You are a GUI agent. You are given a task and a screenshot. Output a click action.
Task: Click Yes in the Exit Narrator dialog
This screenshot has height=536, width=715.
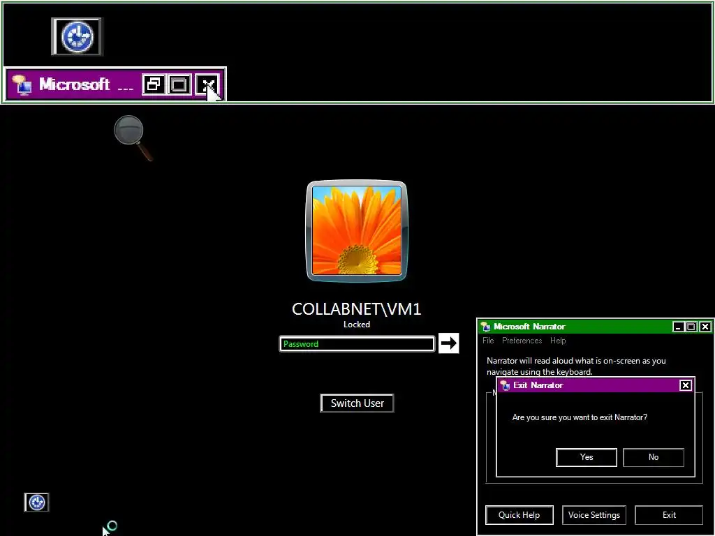(587, 457)
